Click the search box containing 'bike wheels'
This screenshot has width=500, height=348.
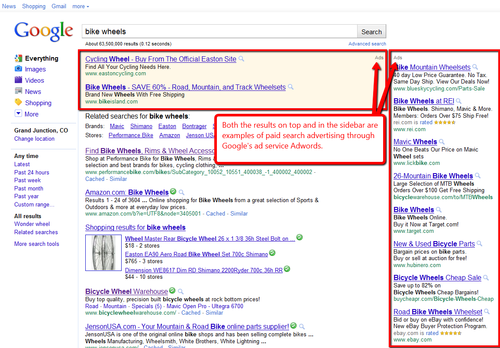(219, 32)
